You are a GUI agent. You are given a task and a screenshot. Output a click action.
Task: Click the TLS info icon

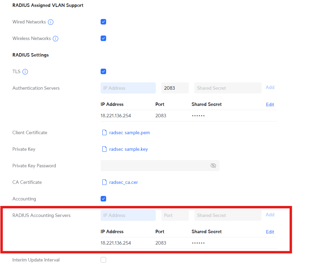[25, 72]
